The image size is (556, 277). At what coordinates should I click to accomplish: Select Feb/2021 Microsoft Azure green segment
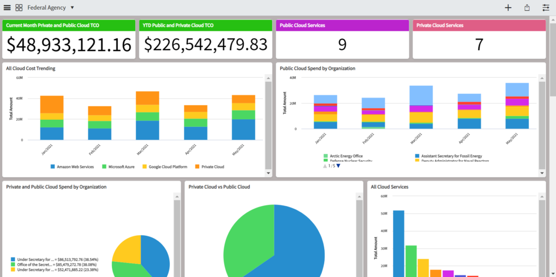(100, 125)
